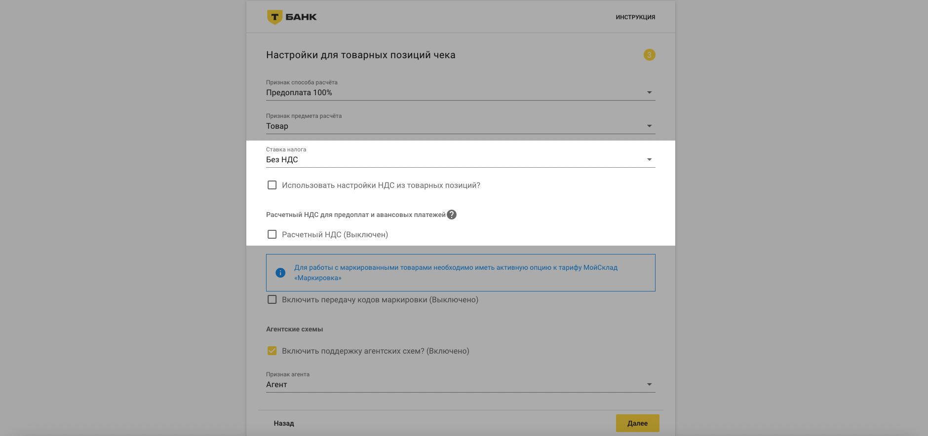Image resolution: width=928 pixels, height=436 pixels.
Task: Enable using VAT settings from product items
Action: [272, 185]
